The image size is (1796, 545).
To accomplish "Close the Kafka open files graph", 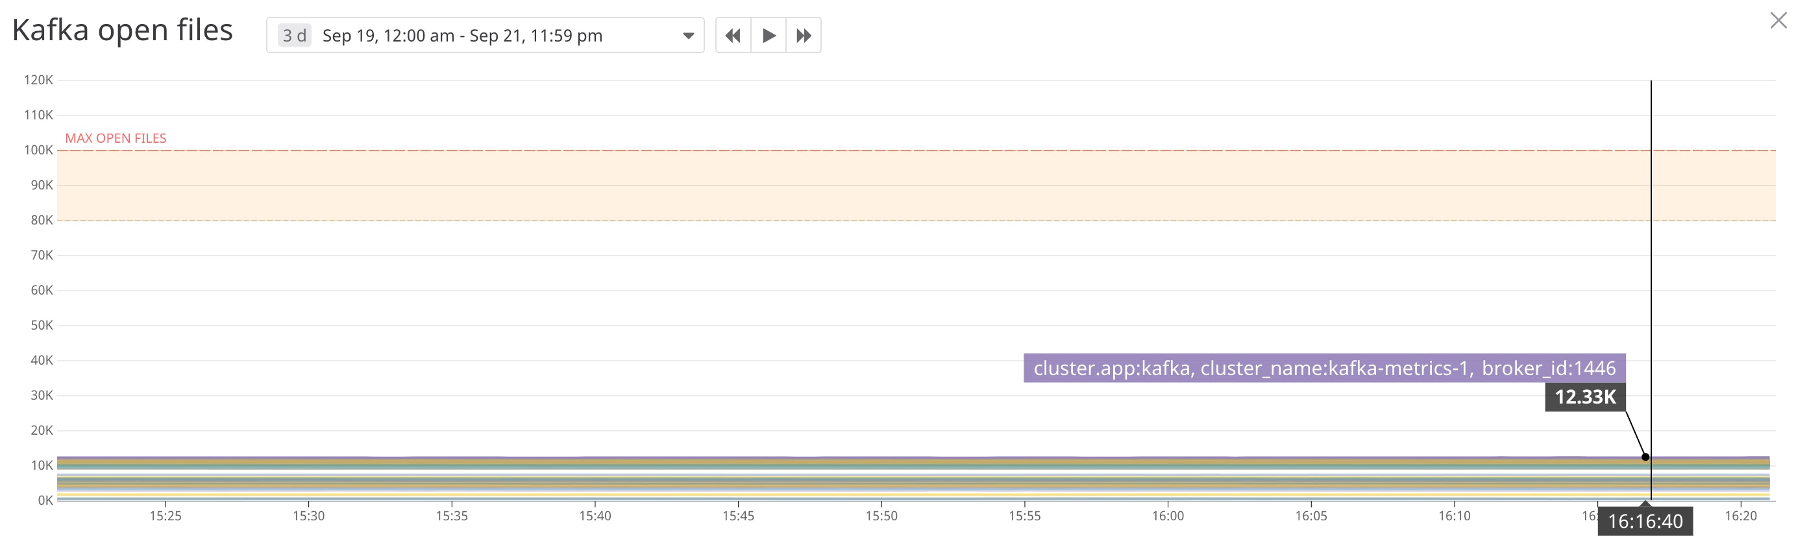I will pyautogui.click(x=1778, y=21).
